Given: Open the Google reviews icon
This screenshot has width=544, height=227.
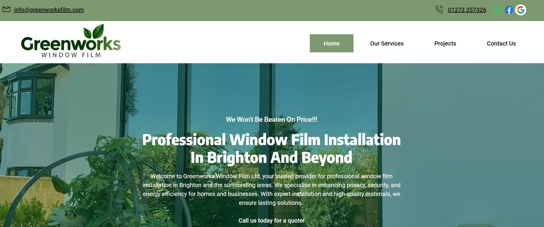Looking at the screenshot, I should pyautogui.click(x=520, y=10).
